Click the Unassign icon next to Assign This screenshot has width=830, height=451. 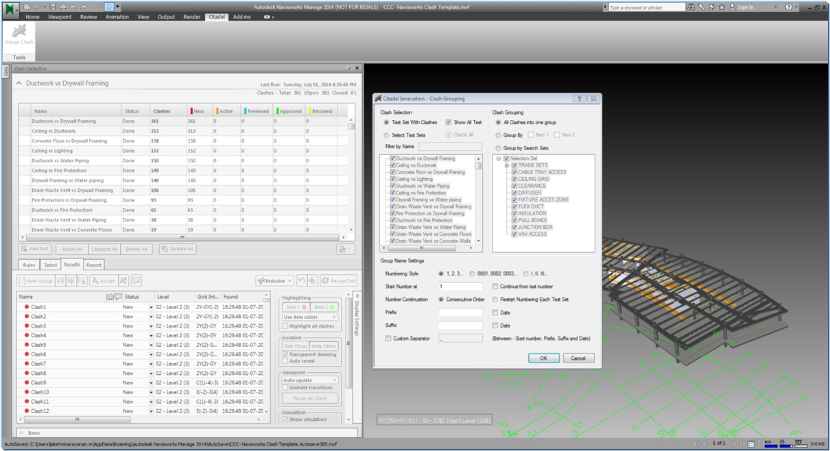tap(123, 280)
